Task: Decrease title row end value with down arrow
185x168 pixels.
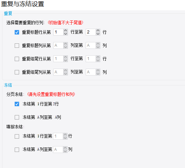Action: pos(98,34)
